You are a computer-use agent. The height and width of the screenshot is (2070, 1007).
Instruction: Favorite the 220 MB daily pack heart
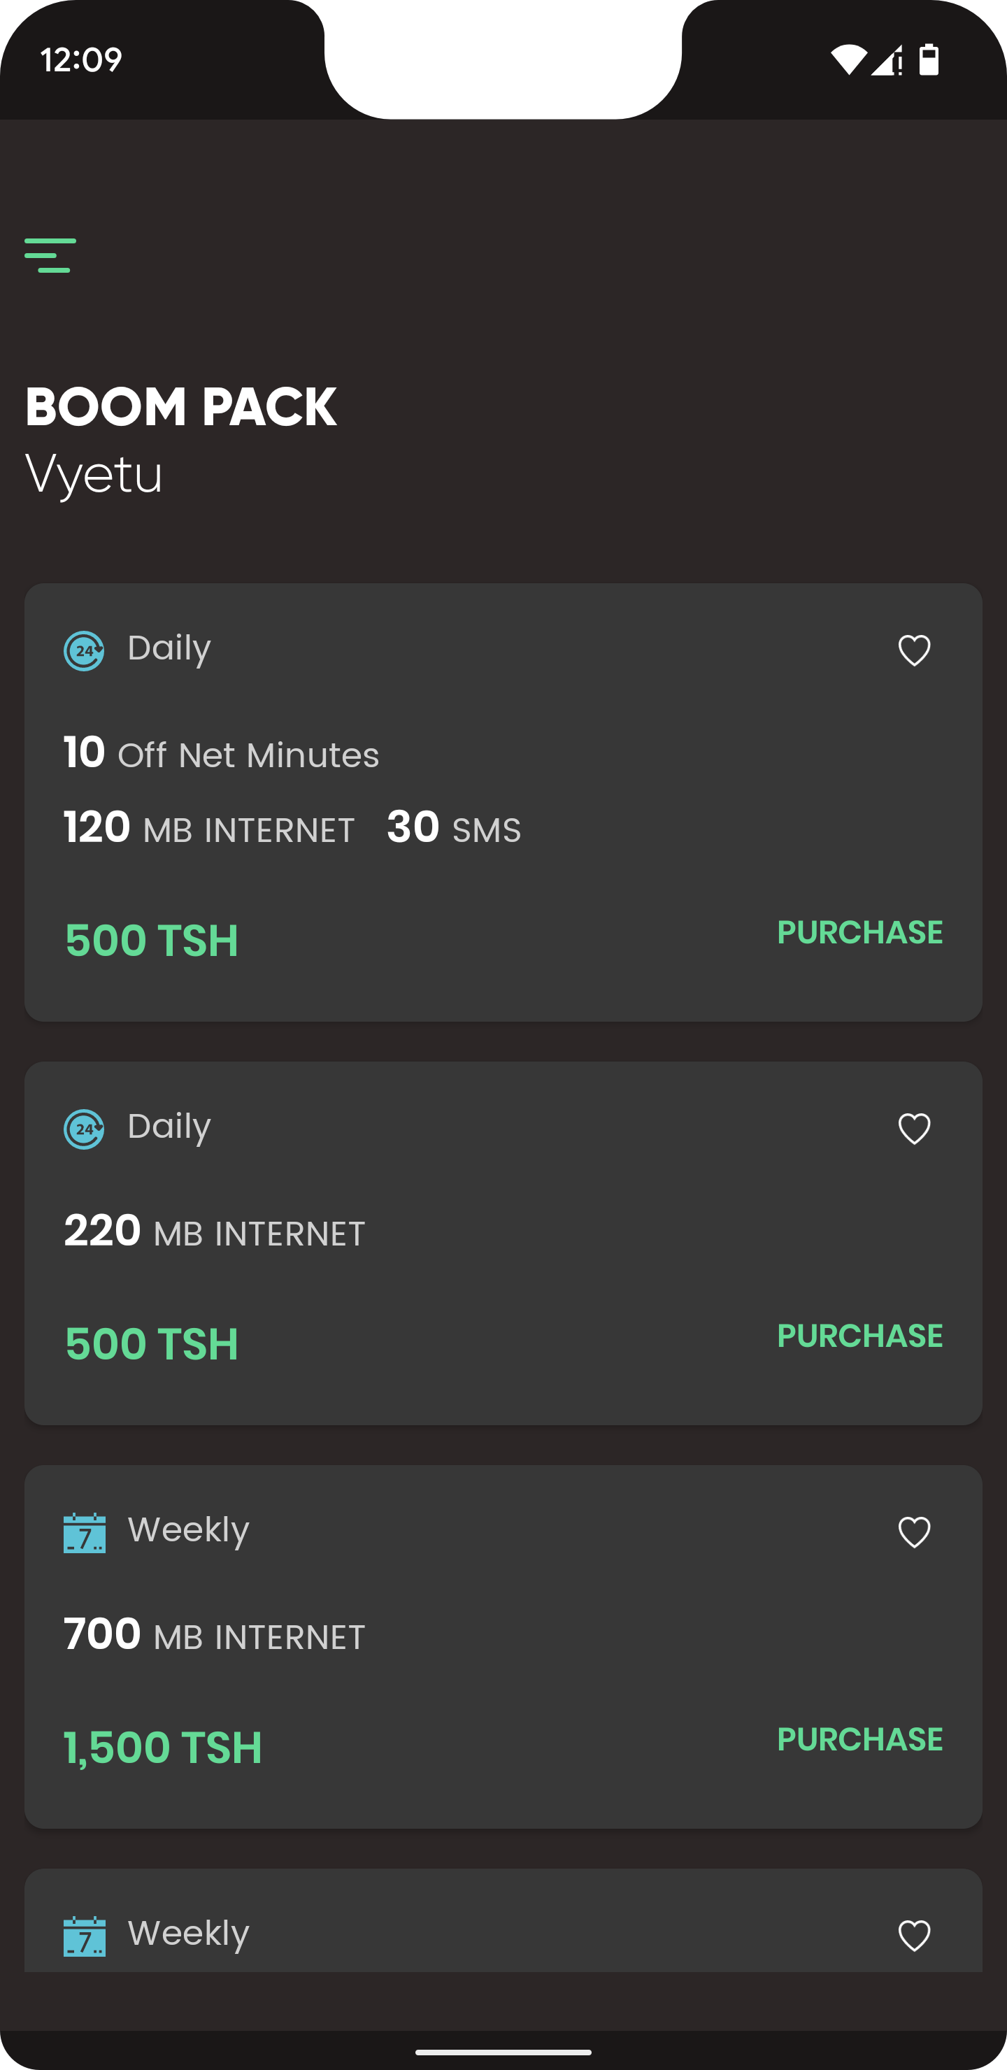pos(914,1128)
